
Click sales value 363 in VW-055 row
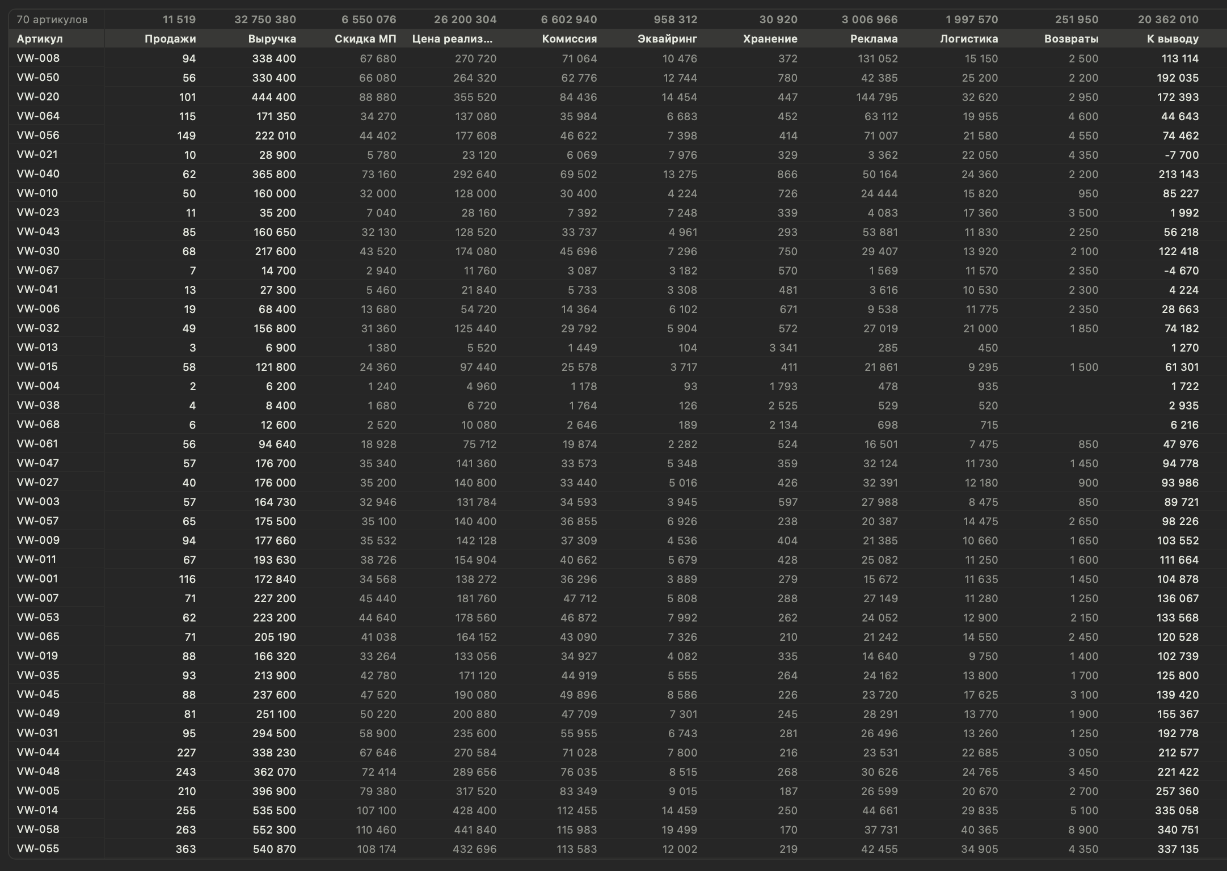(185, 849)
